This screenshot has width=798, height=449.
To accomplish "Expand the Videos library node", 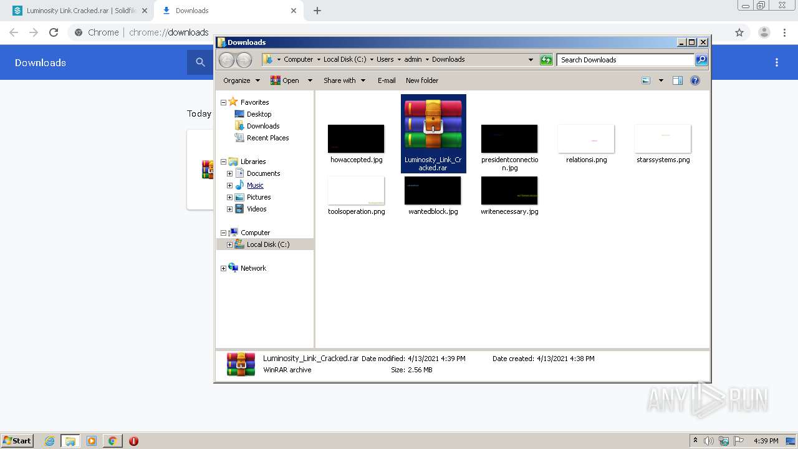I will [x=229, y=209].
